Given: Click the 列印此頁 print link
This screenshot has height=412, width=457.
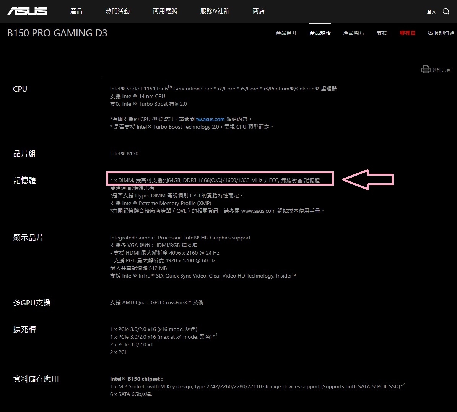Looking at the screenshot, I should [x=441, y=70].
